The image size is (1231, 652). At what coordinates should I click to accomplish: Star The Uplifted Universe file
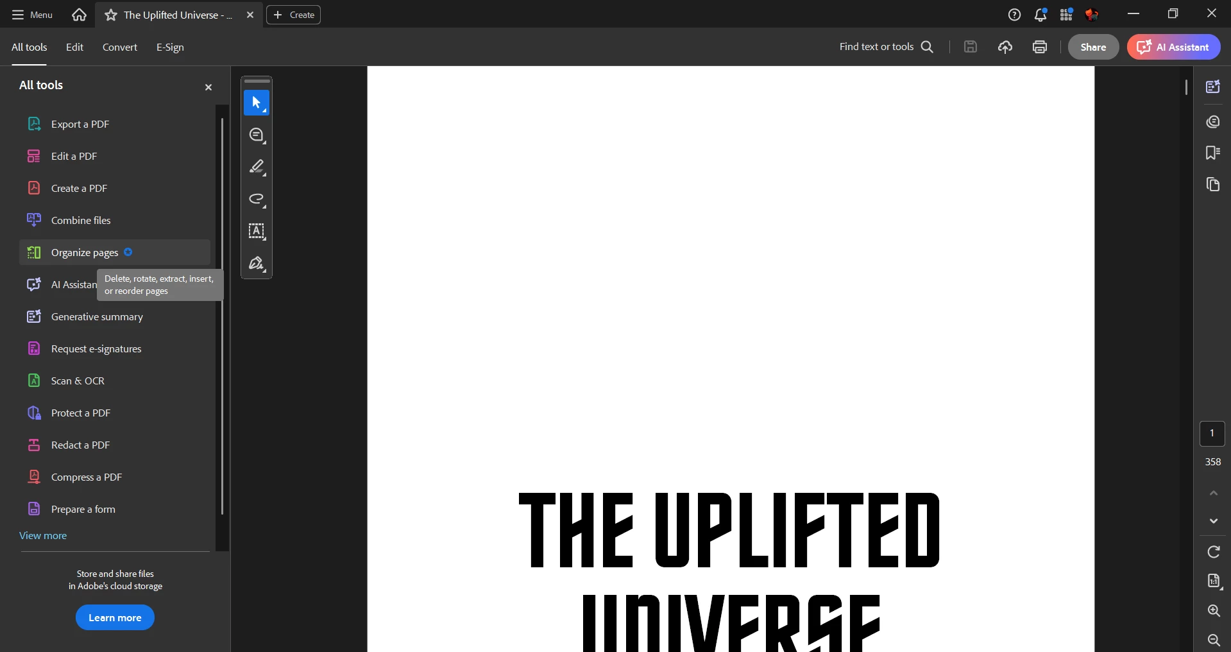[x=111, y=15]
